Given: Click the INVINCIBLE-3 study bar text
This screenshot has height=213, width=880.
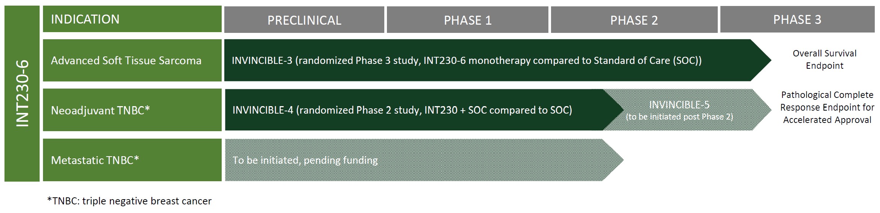Looking at the screenshot, I should click(466, 61).
